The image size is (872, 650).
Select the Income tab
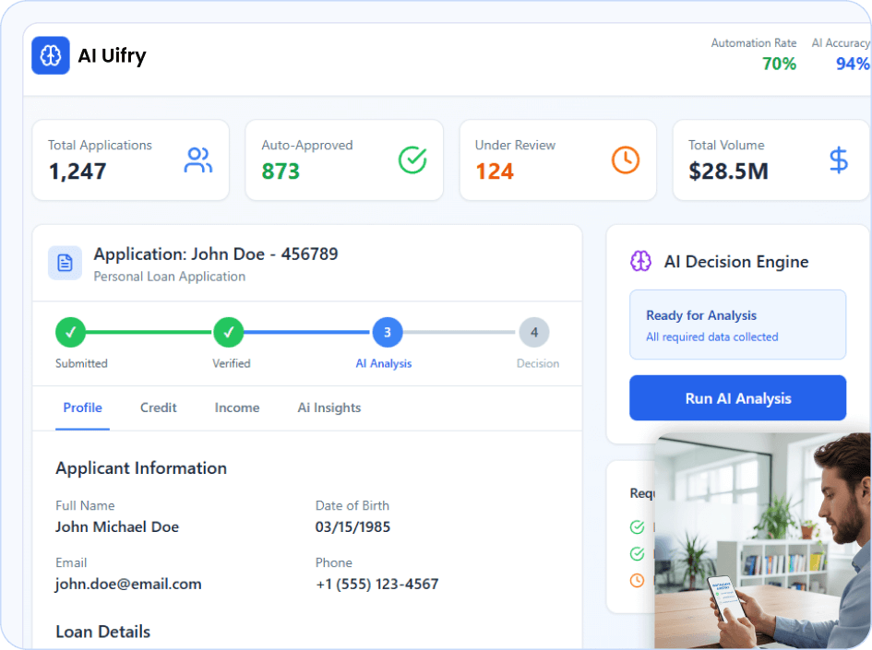point(236,408)
